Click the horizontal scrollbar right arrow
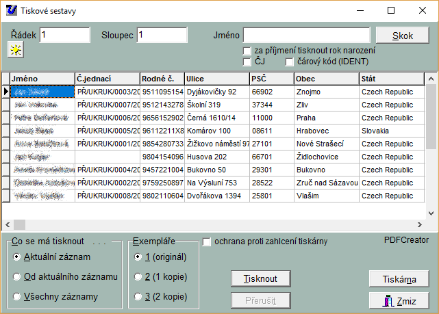 point(421,224)
